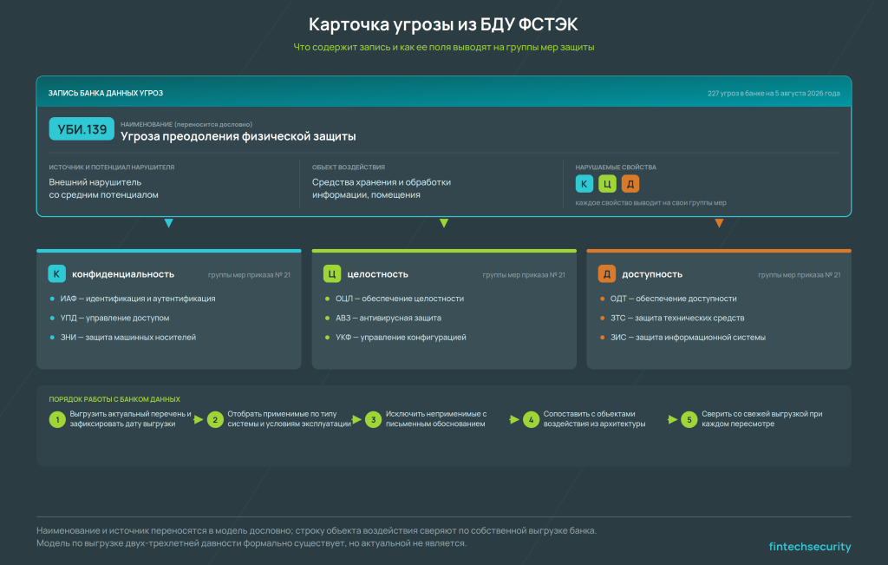Click step number 3 circle
This screenshot has width=888, height=565.
373,420
